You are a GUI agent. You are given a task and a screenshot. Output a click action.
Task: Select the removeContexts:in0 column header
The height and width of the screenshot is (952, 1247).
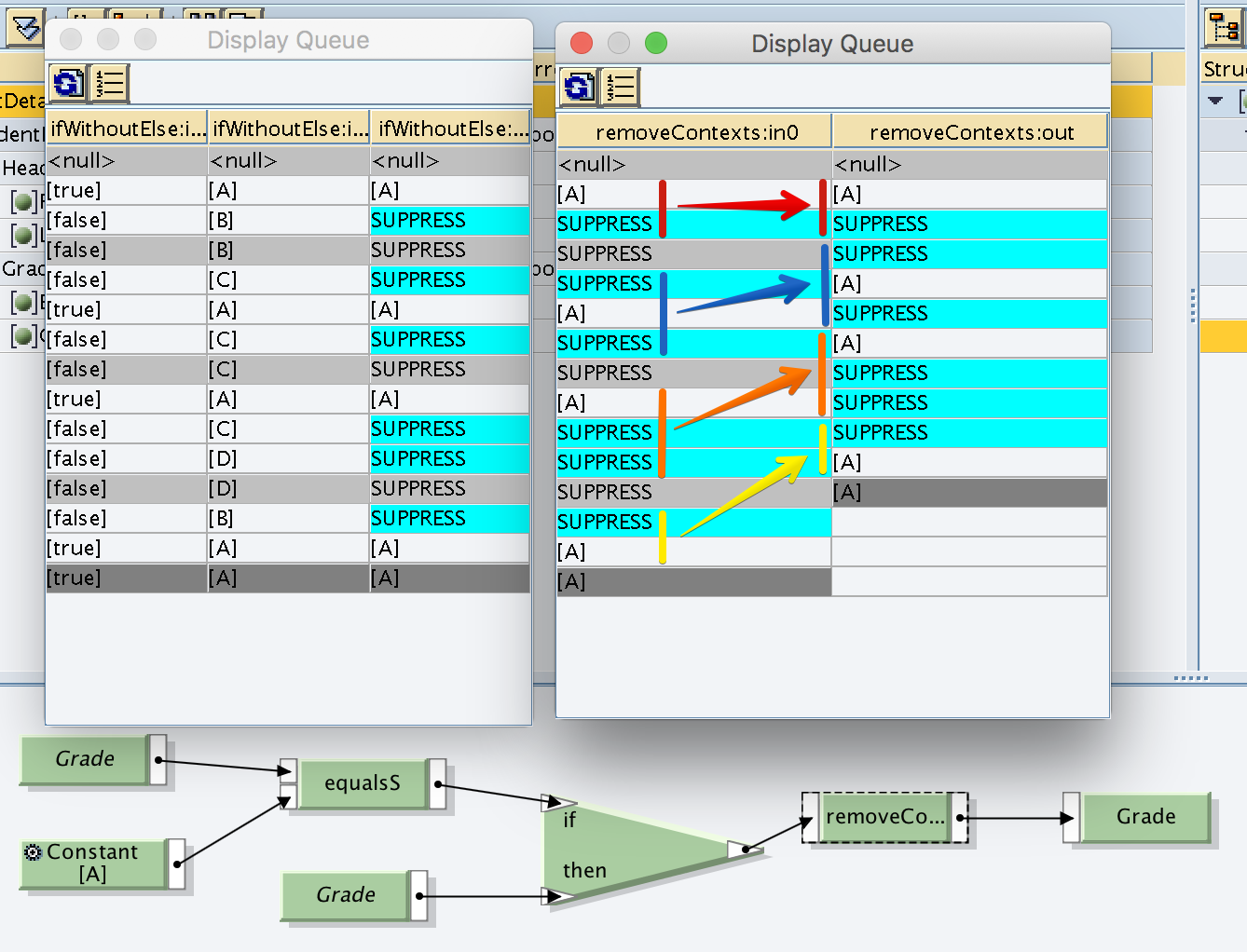694,132
